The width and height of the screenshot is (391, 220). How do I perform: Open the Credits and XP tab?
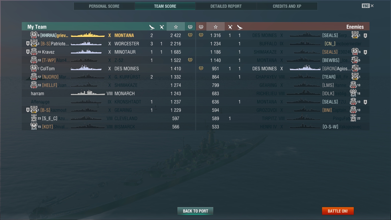click(287, 6)
